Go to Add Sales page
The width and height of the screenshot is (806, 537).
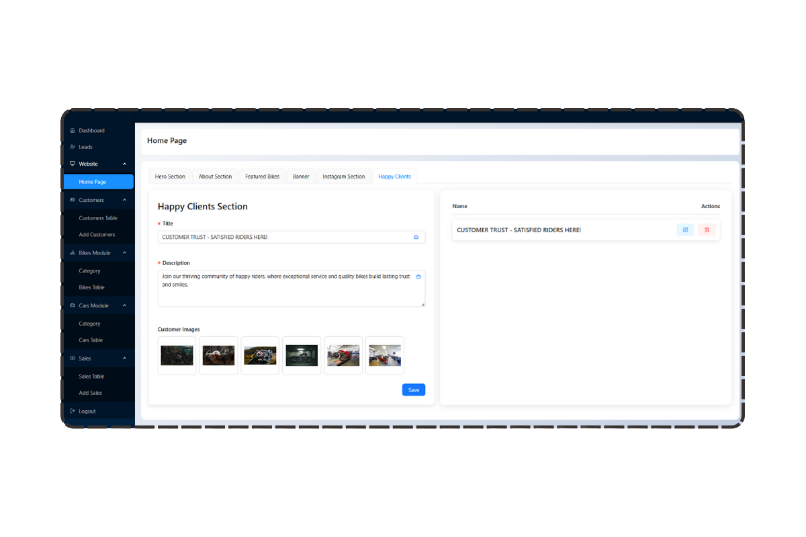[x=91, y=393]
